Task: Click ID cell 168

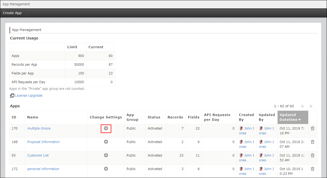Action: point(15,142)
